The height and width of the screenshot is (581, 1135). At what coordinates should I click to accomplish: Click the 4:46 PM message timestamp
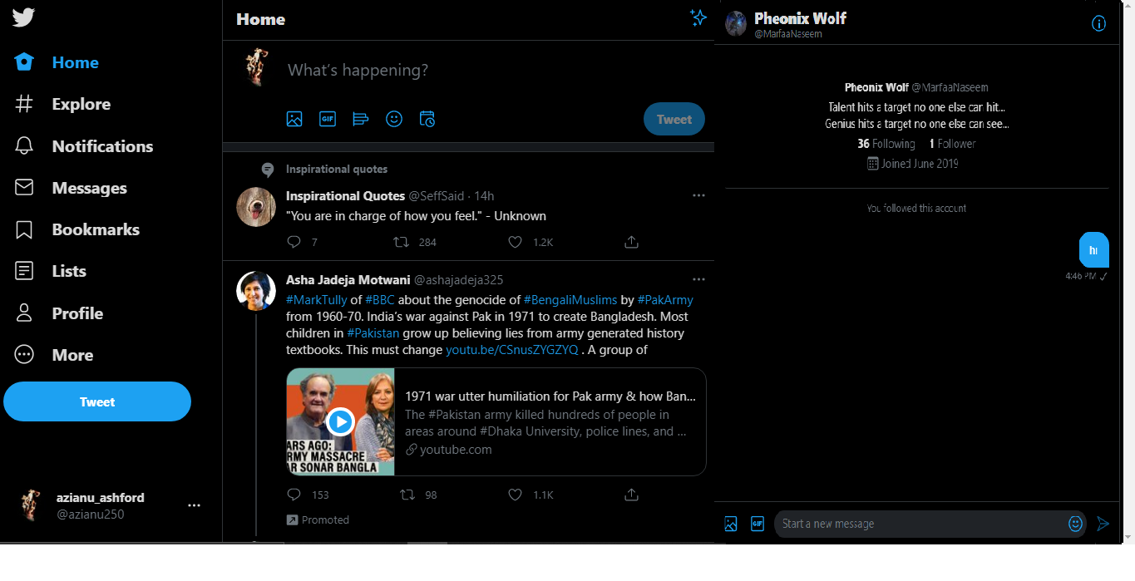click(1081, 276)
